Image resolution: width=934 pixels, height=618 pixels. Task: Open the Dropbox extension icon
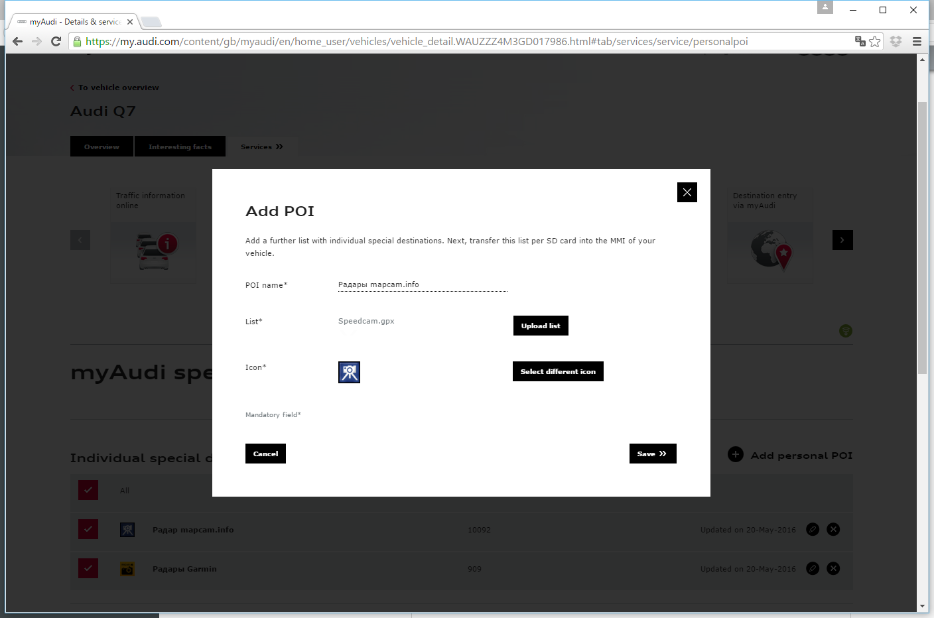896,41
